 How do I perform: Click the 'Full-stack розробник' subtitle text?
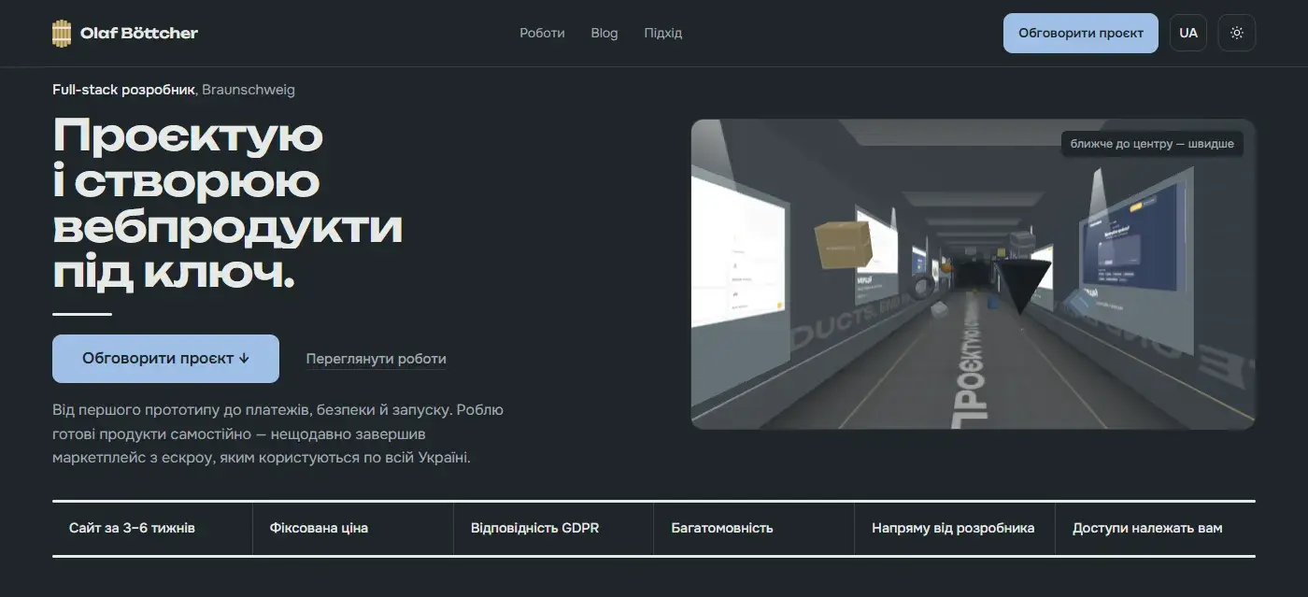pyautogui.click(x=123, y=90)
